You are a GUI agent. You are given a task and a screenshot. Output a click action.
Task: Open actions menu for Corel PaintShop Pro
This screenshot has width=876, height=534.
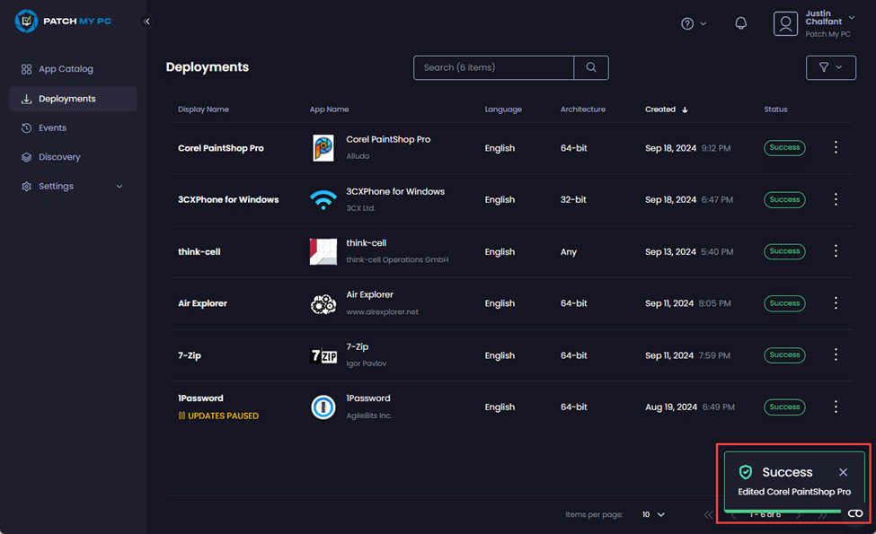click(x=836, y=147)
